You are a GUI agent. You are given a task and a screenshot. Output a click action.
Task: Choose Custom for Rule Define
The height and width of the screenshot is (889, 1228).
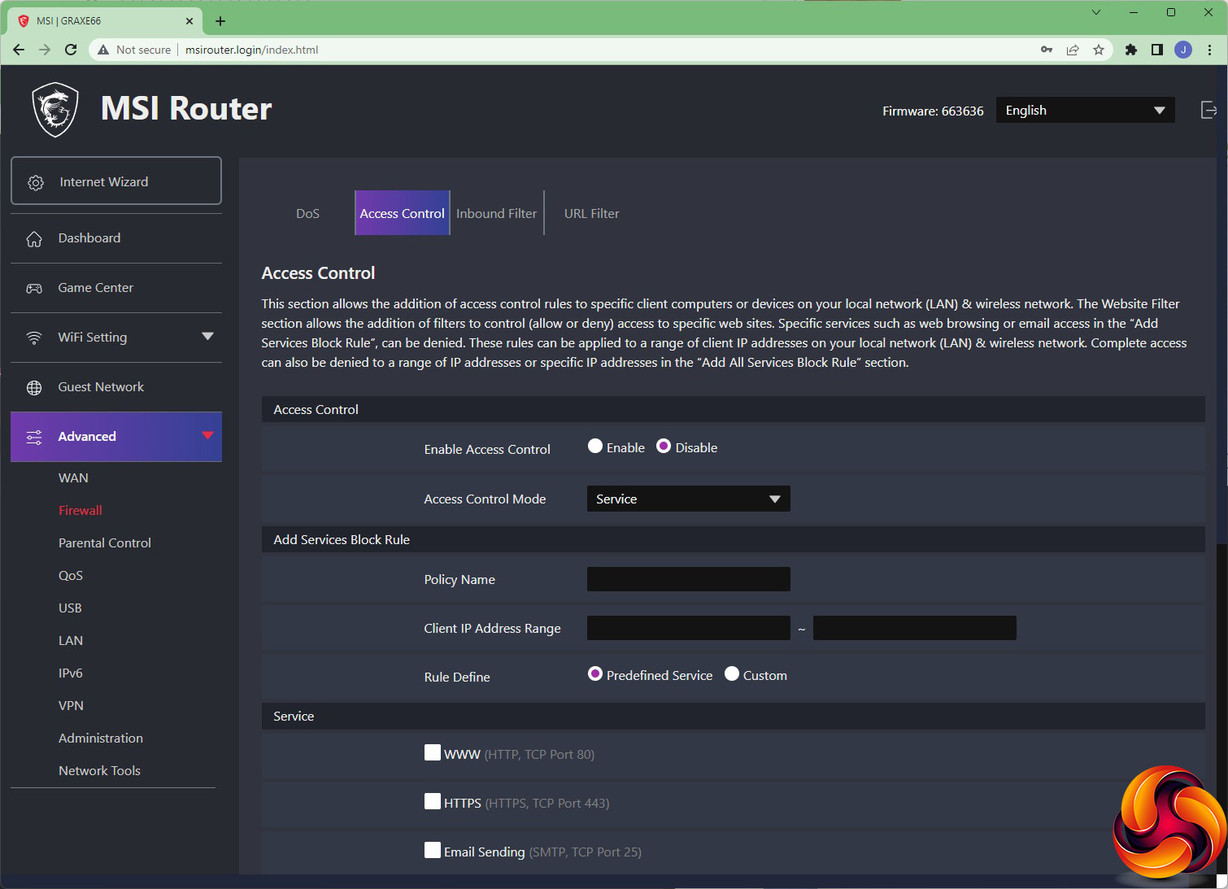click(732, 674)
